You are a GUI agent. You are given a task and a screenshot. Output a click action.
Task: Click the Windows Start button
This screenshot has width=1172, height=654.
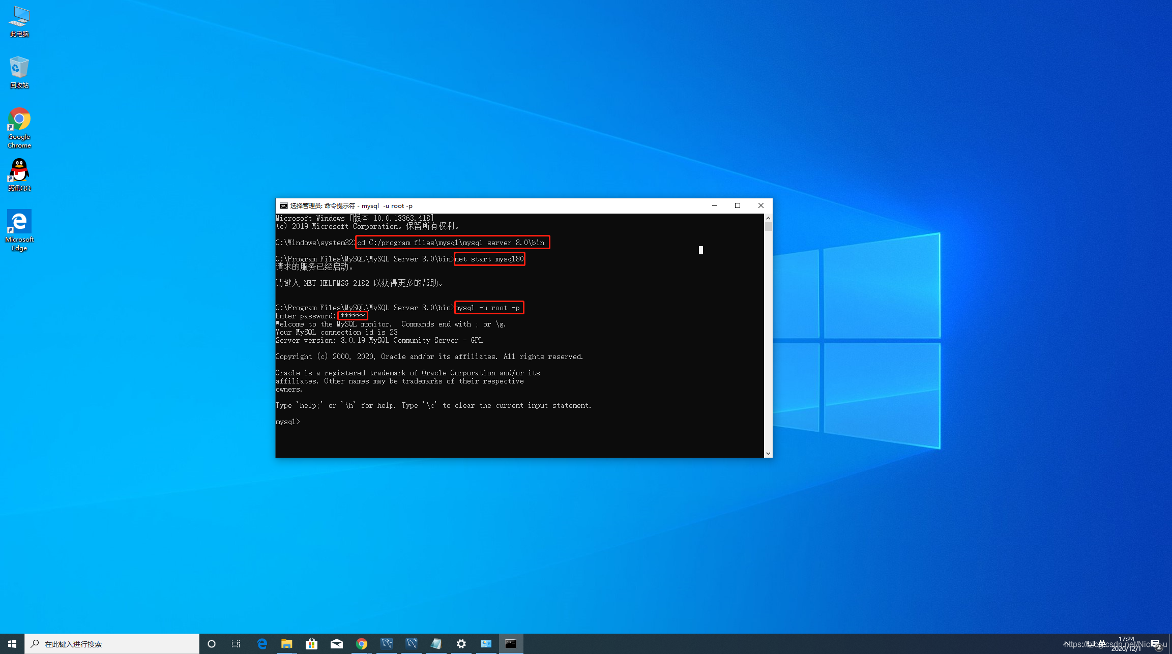pyautogui.click(x=12, y=644)
